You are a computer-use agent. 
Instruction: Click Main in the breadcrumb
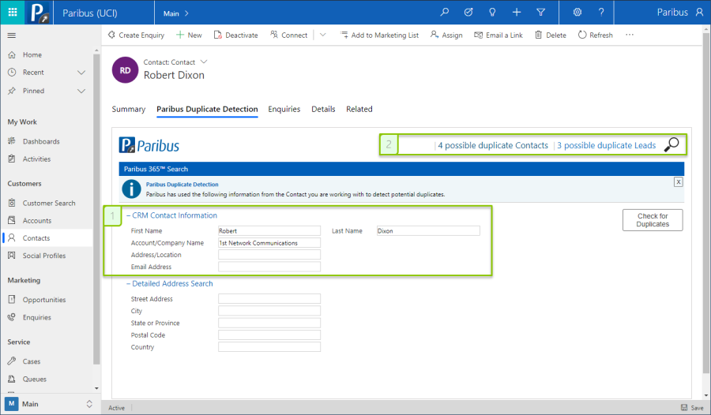pos(171,13)
